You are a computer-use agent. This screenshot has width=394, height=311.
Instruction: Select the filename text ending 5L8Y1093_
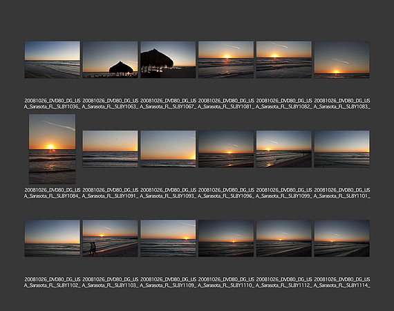[x=168, y=193]
